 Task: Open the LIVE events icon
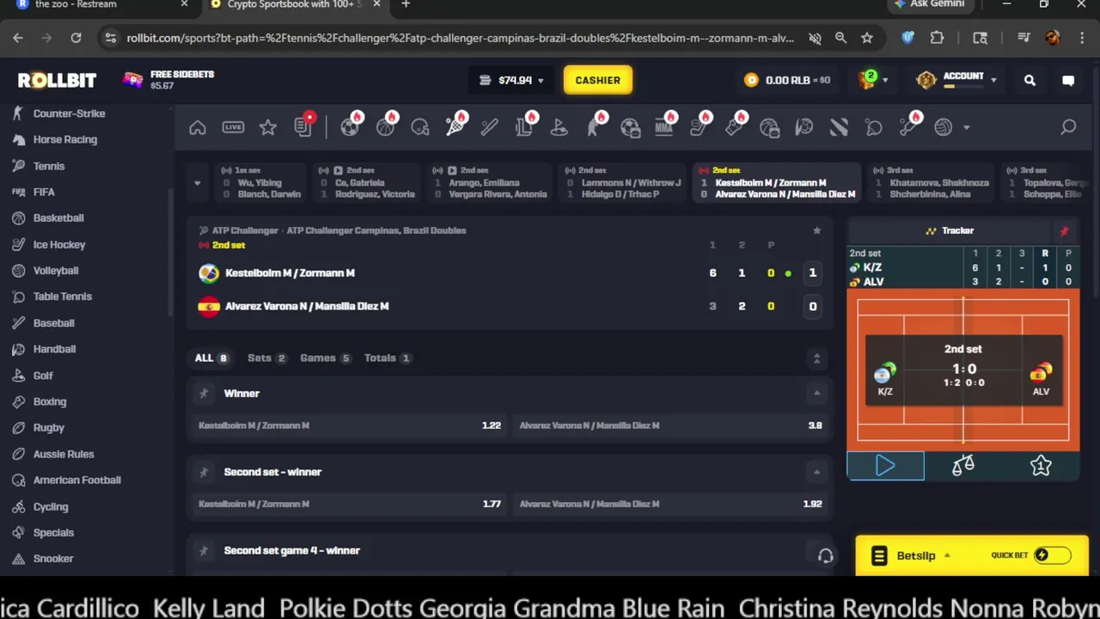233,127
